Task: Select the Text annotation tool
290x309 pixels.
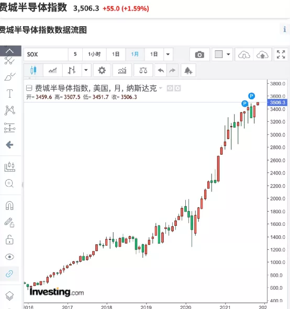Action: point(9,94)
